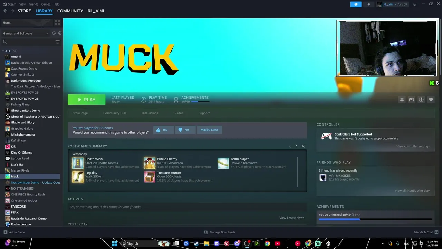
Task: Click Treasure Hunter achievement icon
Action: [x=150, y=176]
